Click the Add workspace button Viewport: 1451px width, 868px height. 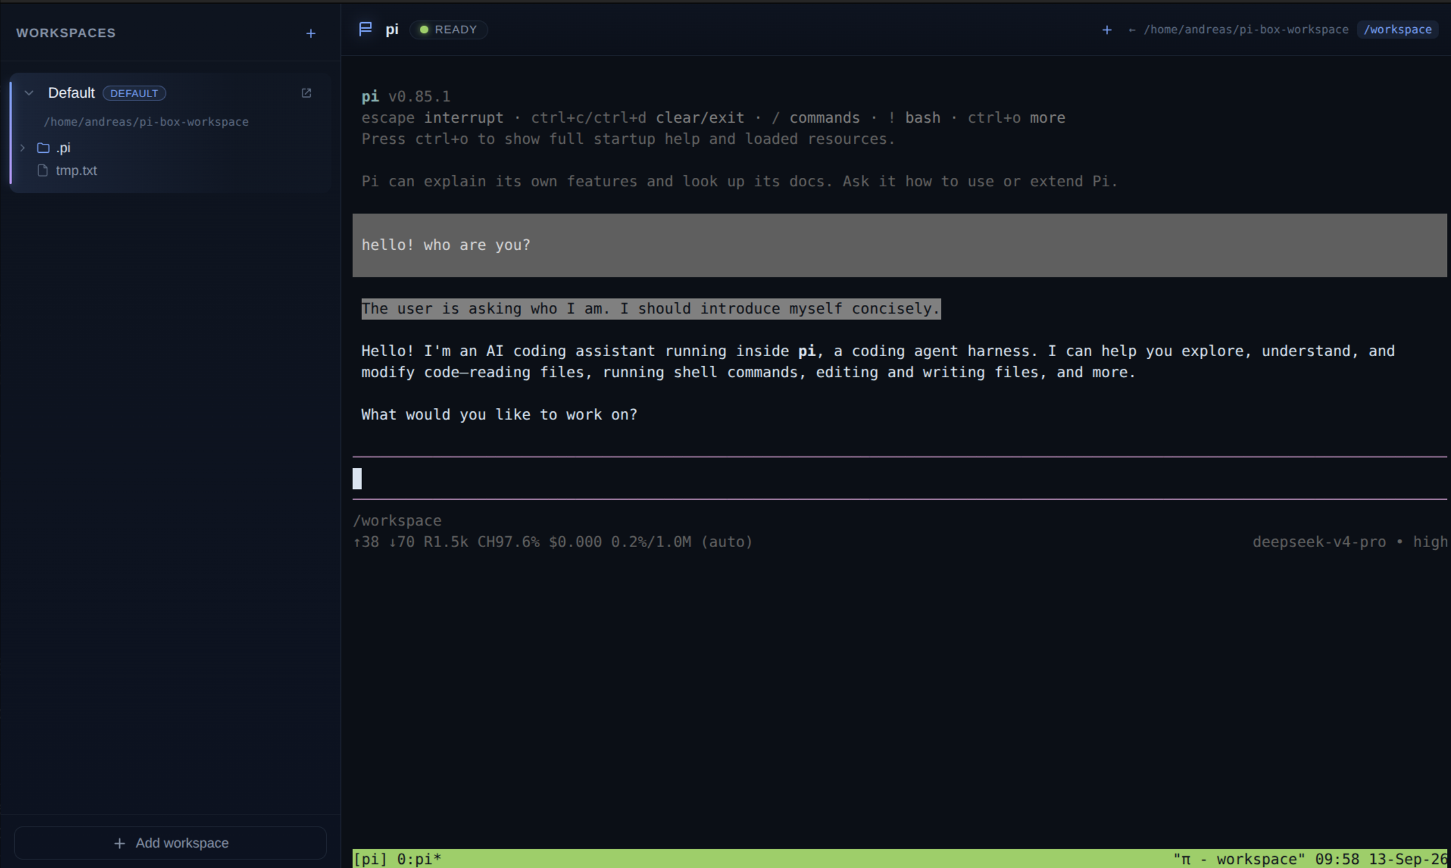[170, 843]
